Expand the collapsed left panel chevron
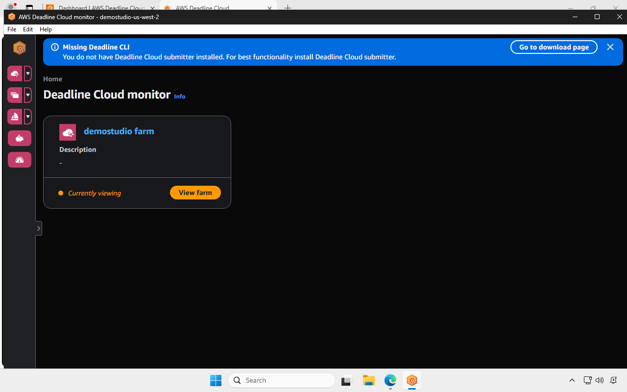The image size is (627, 392). (x=38, y=228)
